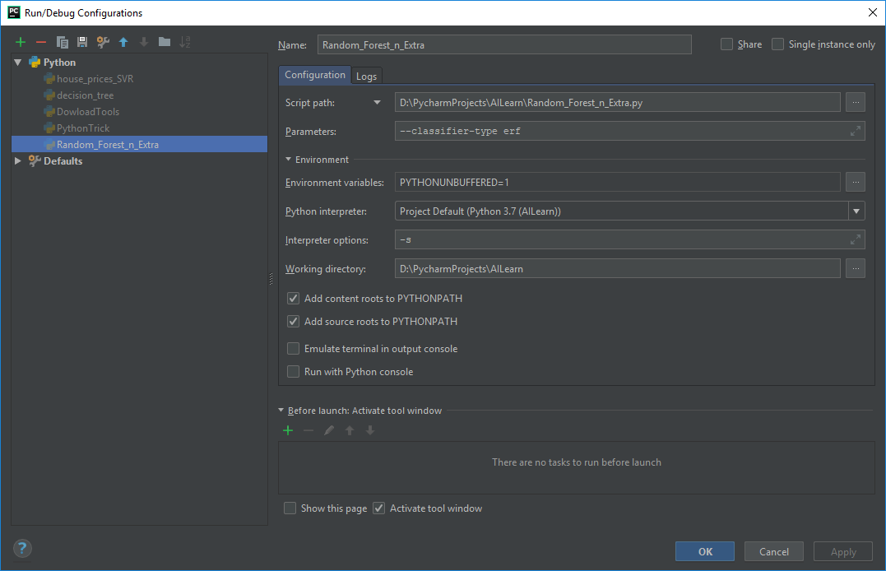Click the Apply button

pyautogui.click(x=843, y=551)
